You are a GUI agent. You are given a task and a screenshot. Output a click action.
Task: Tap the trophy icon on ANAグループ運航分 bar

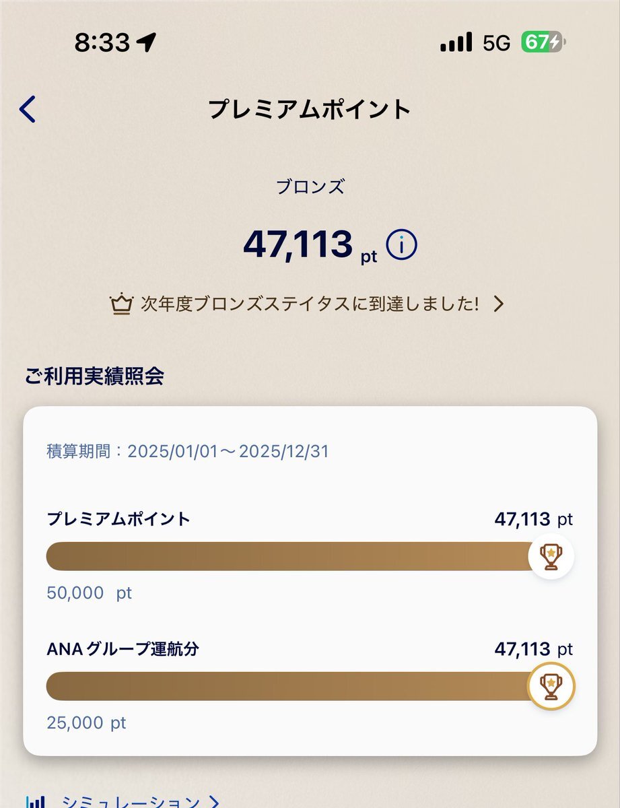tap(551, 686)
